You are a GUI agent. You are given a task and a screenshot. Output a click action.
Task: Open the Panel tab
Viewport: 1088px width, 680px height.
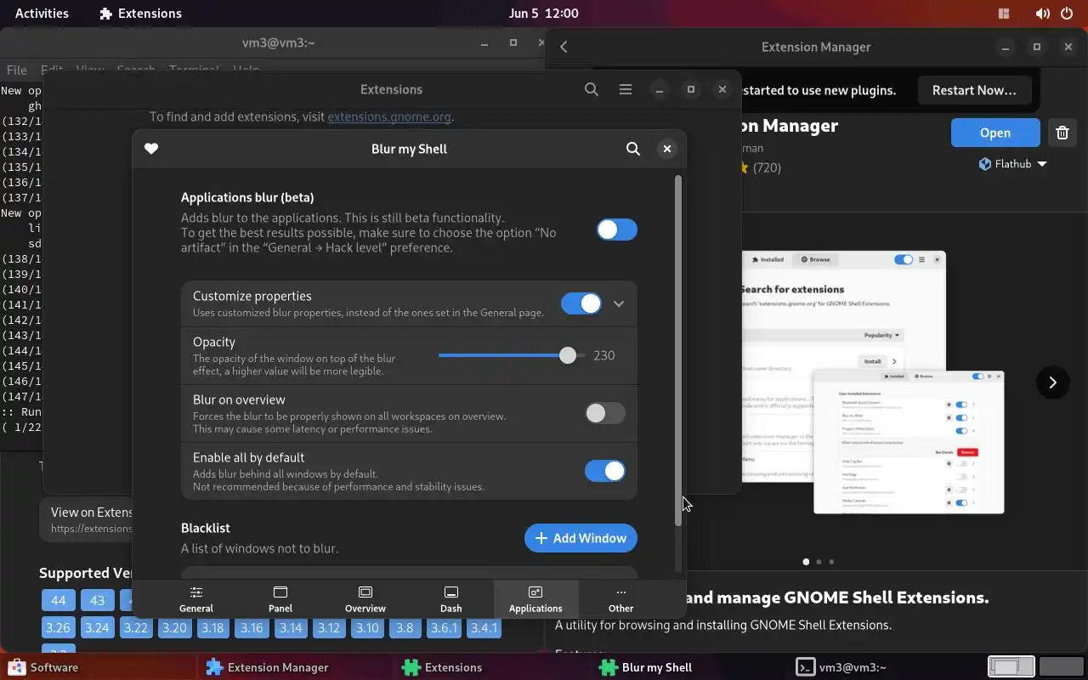[x=280, y=599]
